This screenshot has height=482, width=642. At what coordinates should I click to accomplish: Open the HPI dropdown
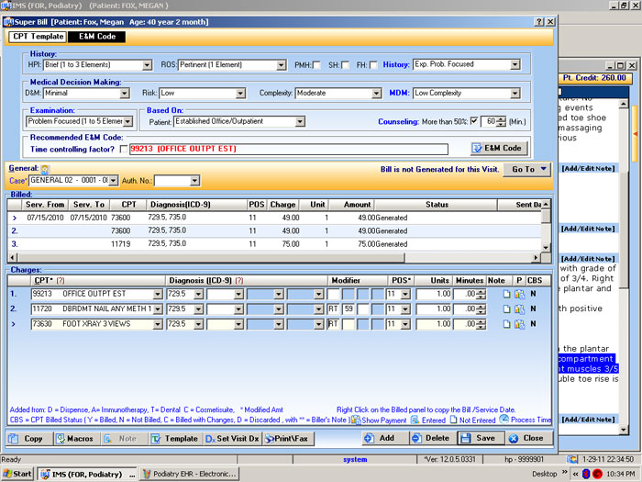pos(147,65)
